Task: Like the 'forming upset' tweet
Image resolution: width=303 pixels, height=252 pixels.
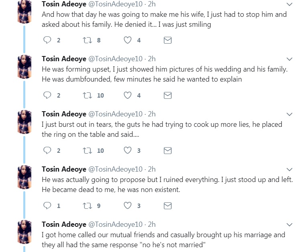Action: tap(128, 95)
